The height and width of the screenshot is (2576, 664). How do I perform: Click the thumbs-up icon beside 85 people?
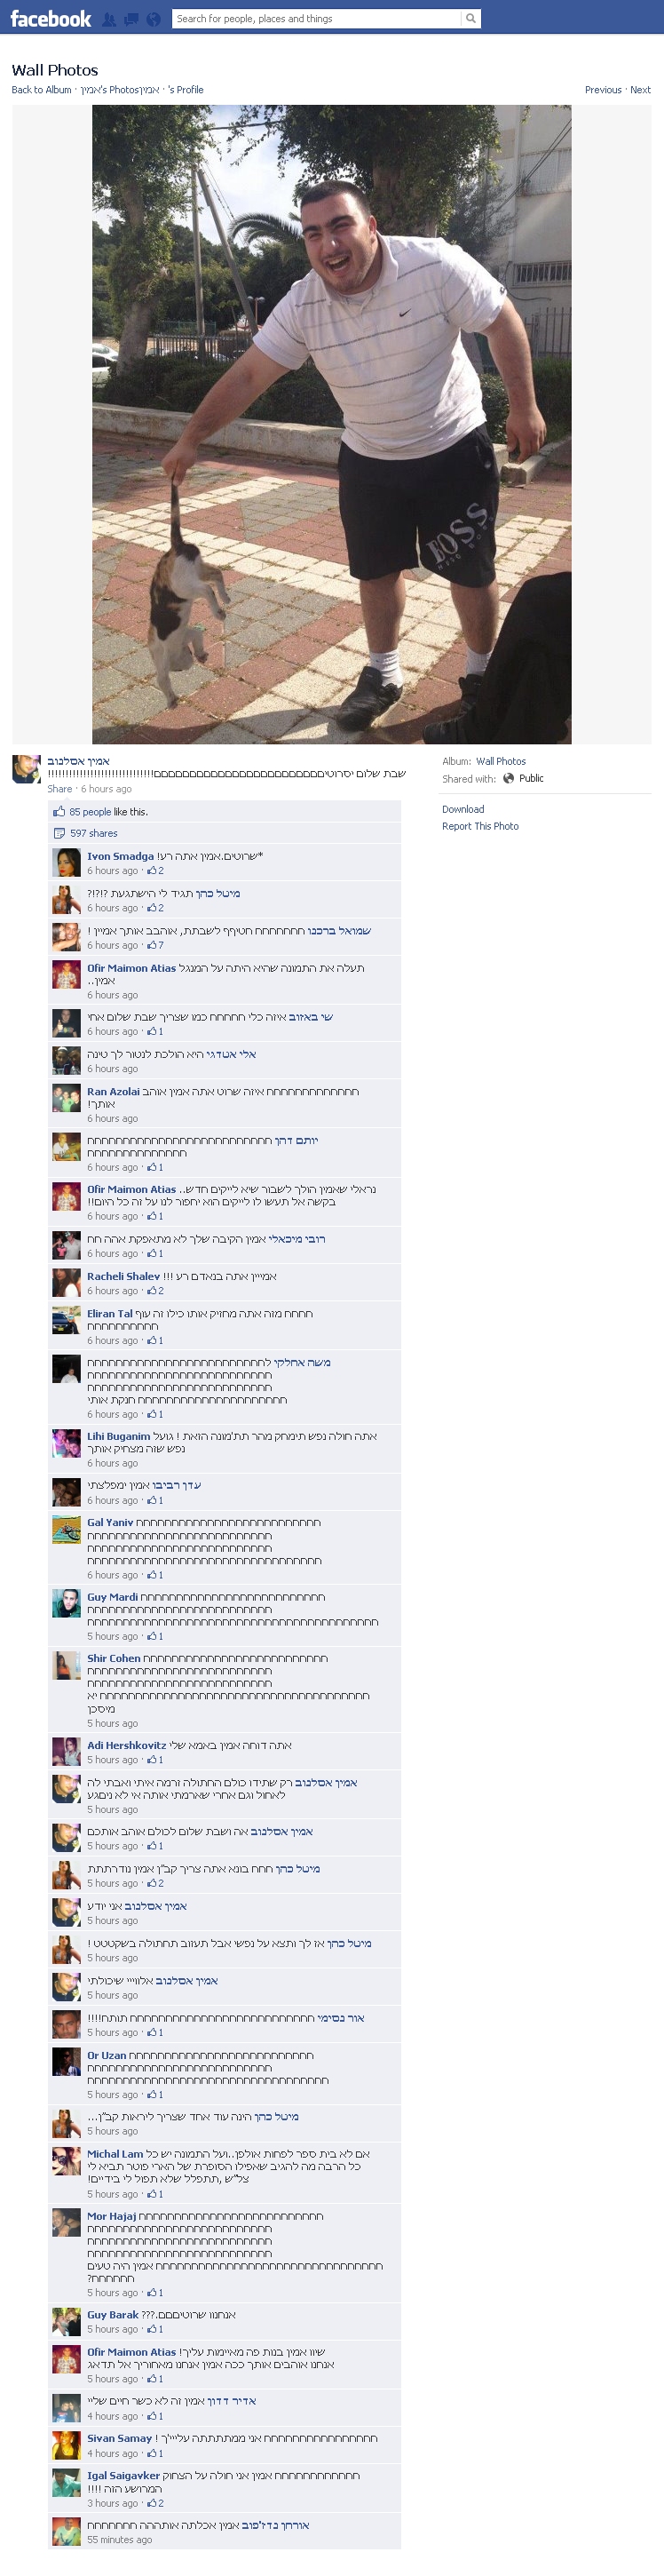[59, 812]
